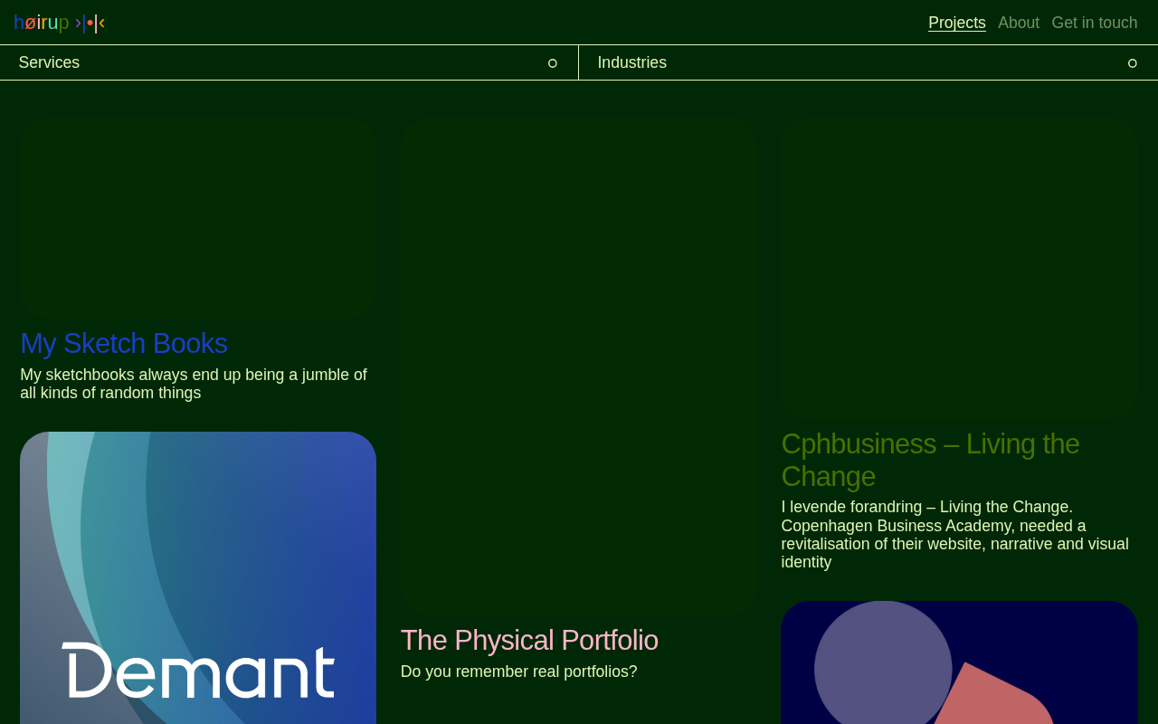
Task: Toggle the circle icon beside Services
Action: tap(553, 63)
